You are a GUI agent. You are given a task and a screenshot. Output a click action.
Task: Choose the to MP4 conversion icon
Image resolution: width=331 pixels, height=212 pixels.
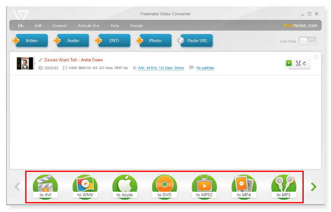pos(244,187)
